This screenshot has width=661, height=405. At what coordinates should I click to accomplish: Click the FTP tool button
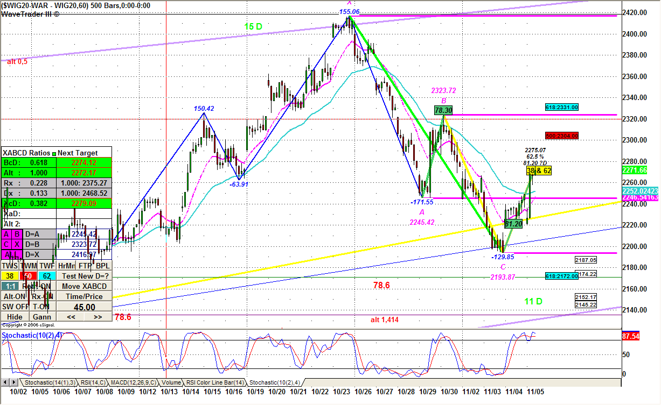(85, 266)
